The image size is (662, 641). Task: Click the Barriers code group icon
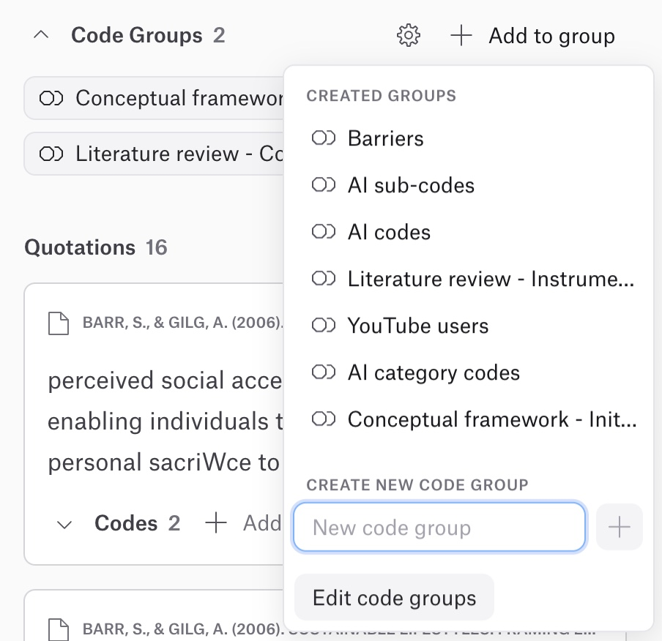[x=323, y=138]
